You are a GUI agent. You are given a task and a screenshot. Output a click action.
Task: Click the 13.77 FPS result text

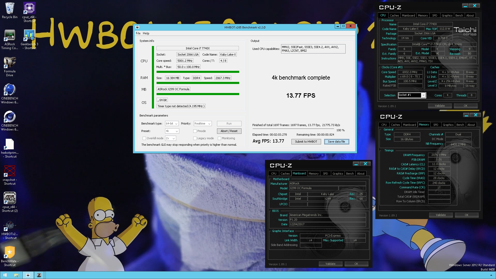pos(301,96)
